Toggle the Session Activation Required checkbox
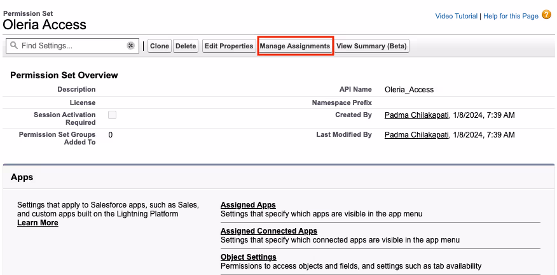The height and width of the screenshot is (275, 557). click(x=113, y=115)
